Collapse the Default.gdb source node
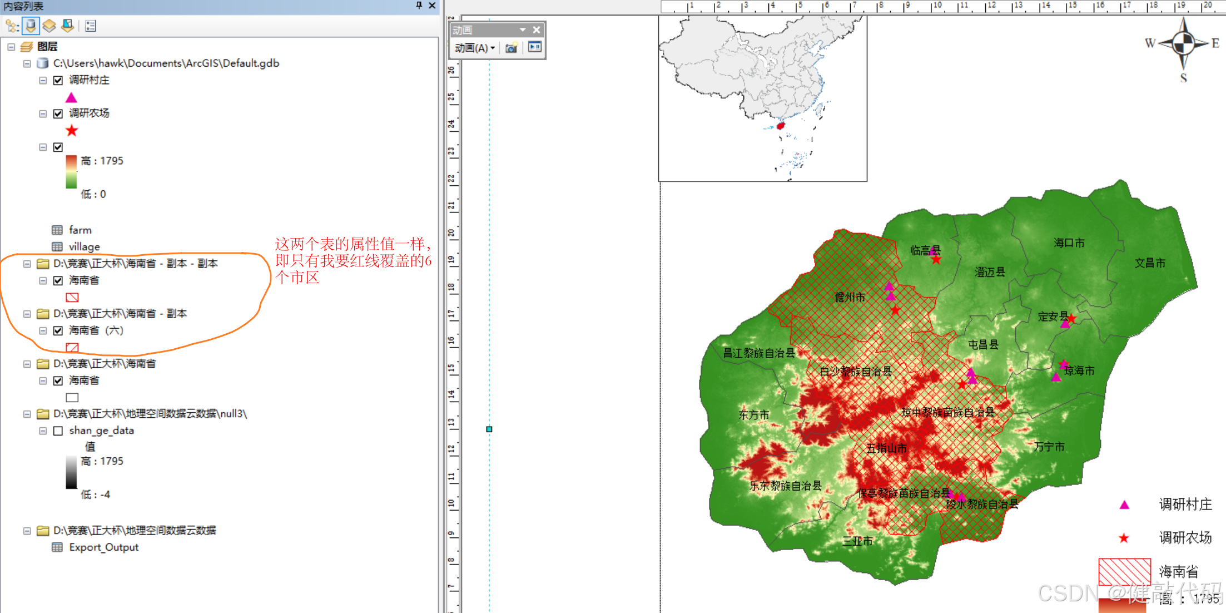 (x=27, y=64)
